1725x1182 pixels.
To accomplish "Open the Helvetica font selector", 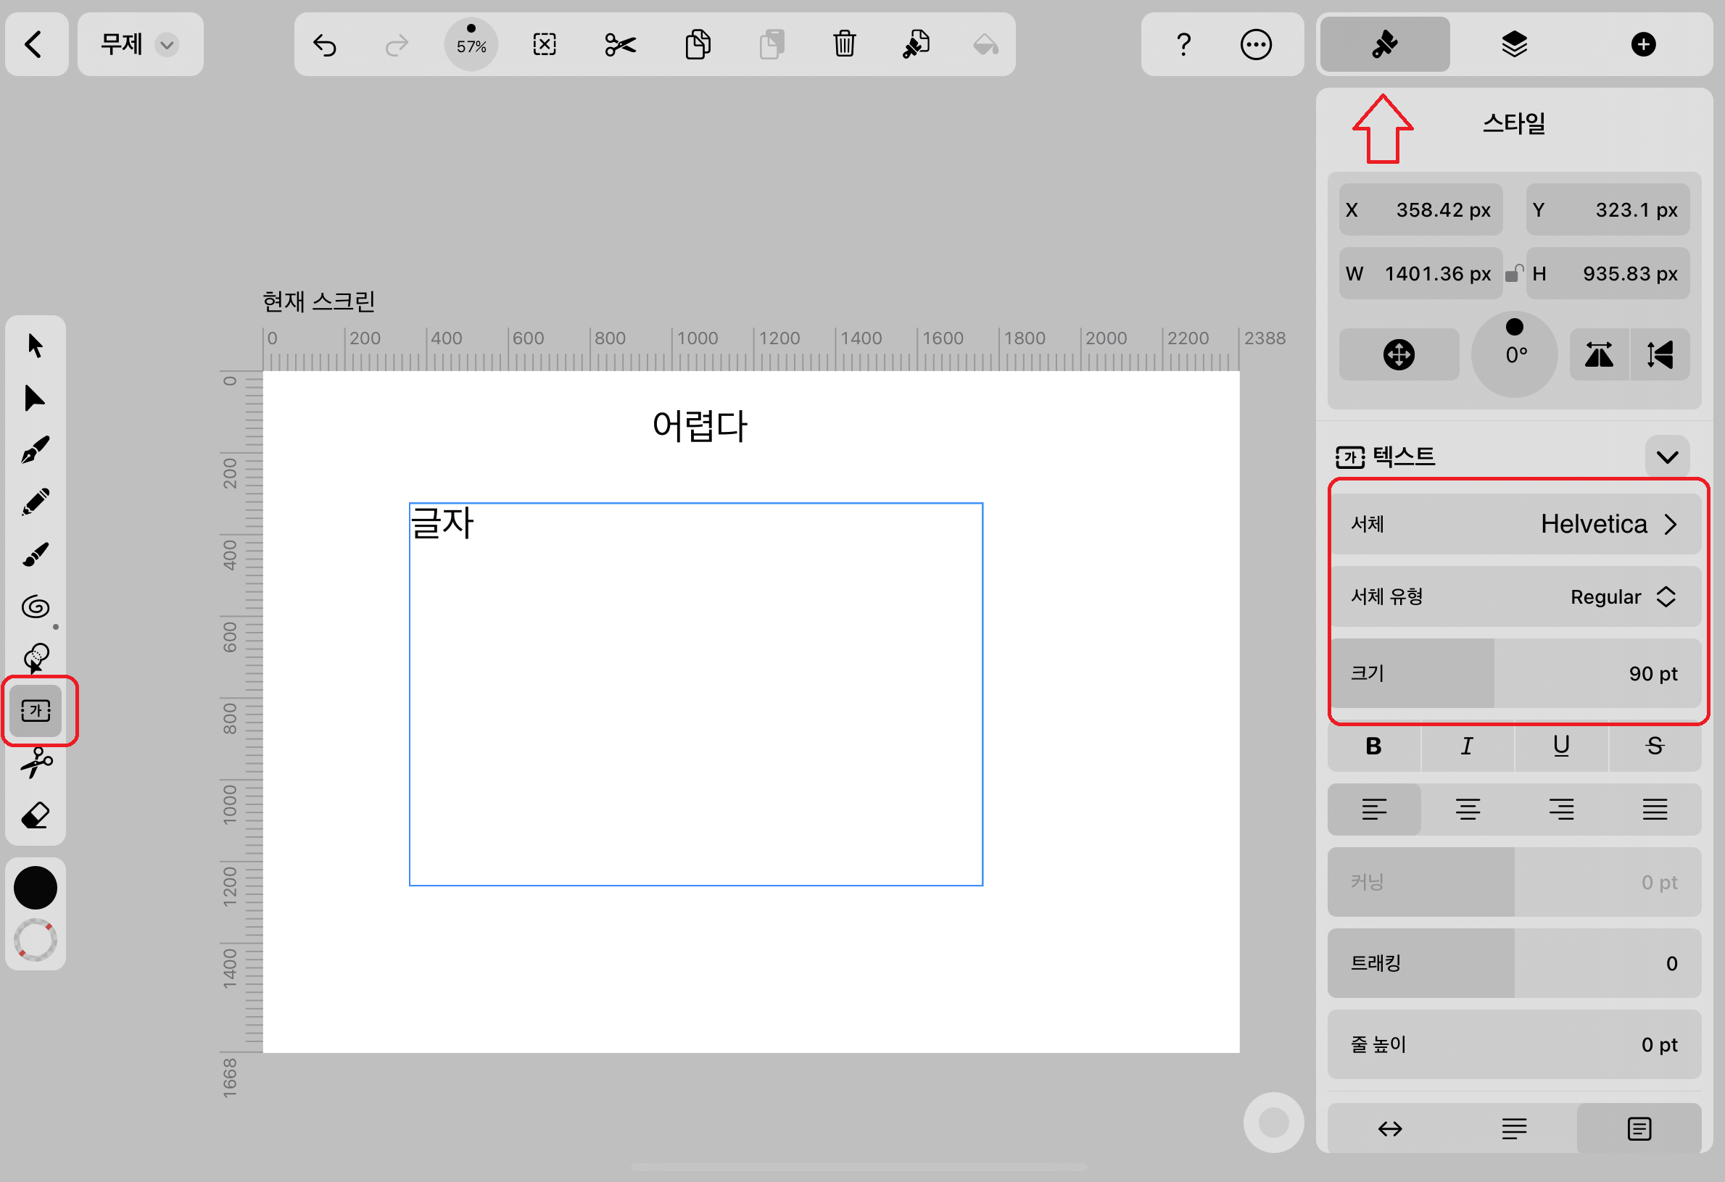I will [1609, 524].
